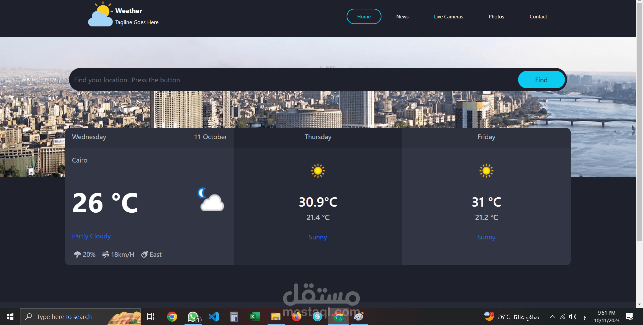This screenshot has height=325, width=643.
Task: Open the Wi-Fi network tray icon
Action: point(563,317)
